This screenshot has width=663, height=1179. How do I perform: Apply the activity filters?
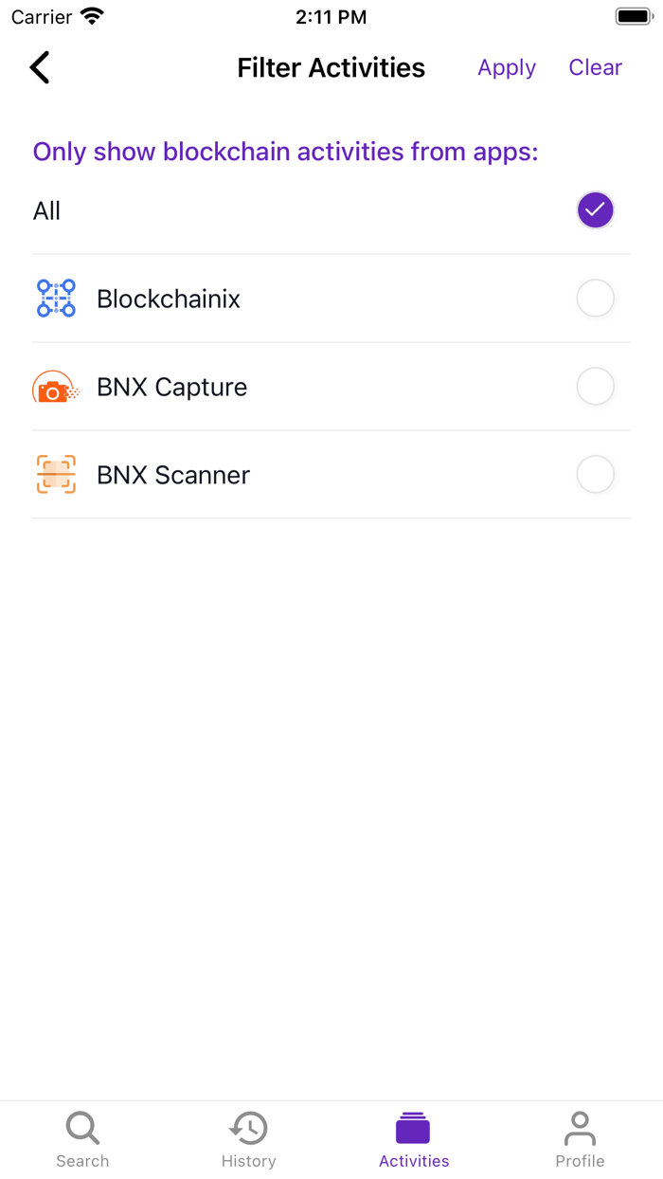point(506,67)
